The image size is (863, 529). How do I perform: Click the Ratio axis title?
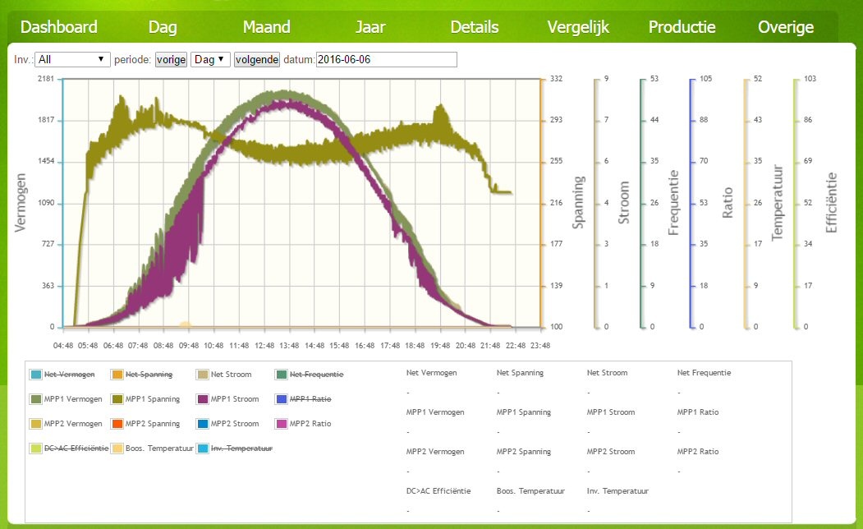click(x=728, y=203)
